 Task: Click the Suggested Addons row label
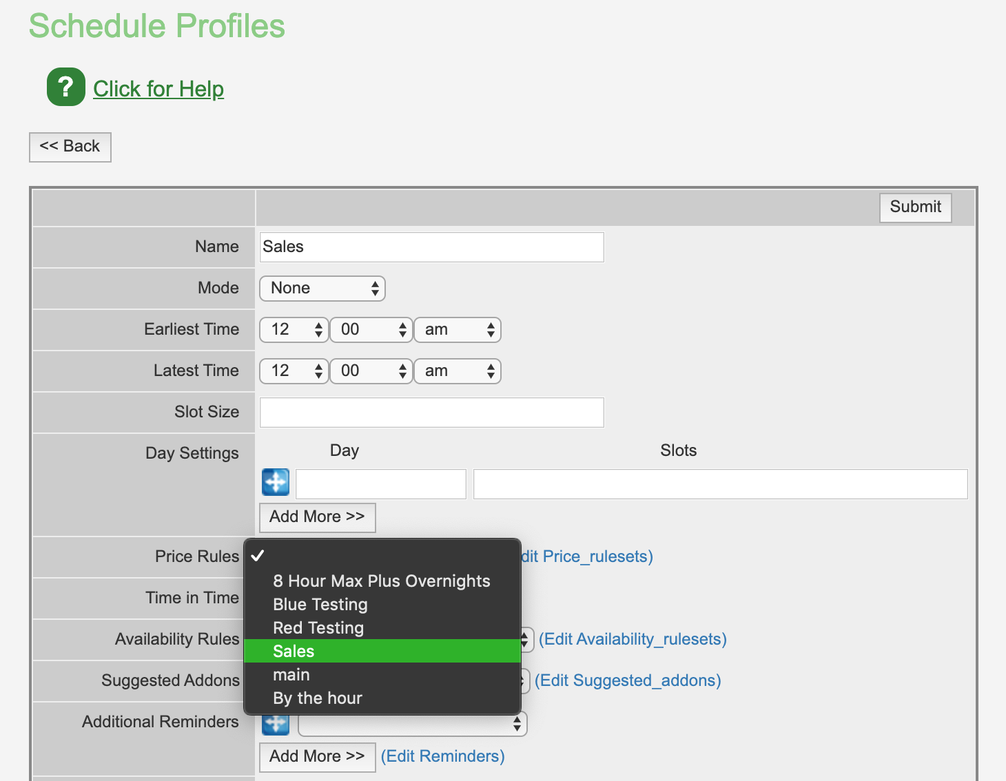coord(170,680)
